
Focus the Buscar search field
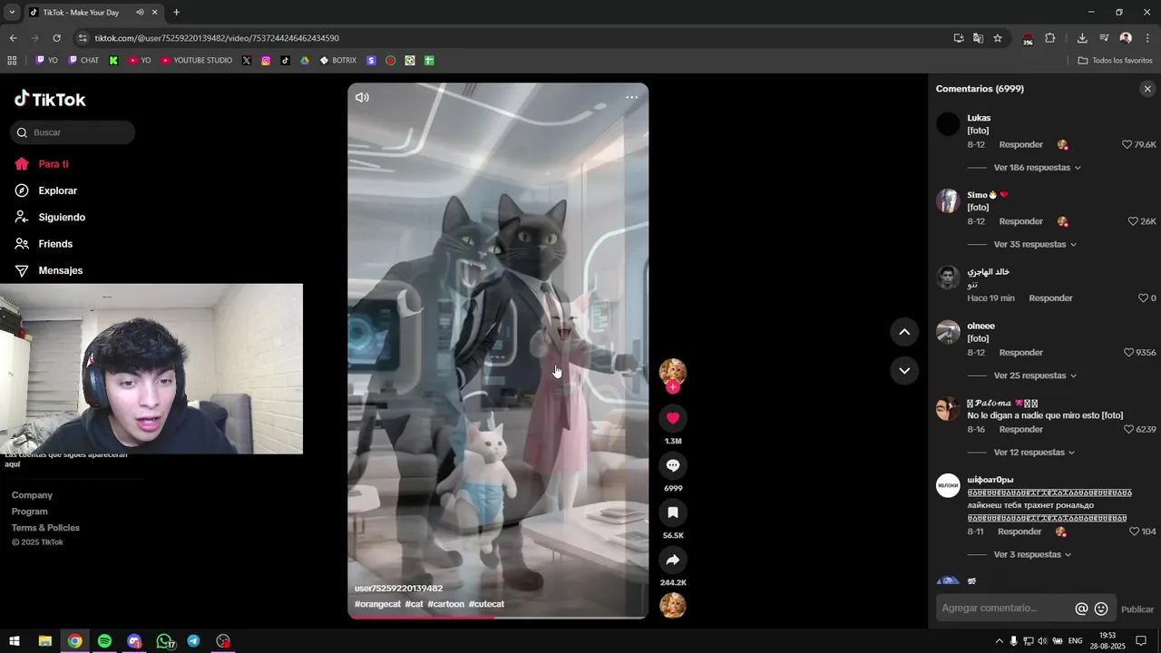point(73,132)
